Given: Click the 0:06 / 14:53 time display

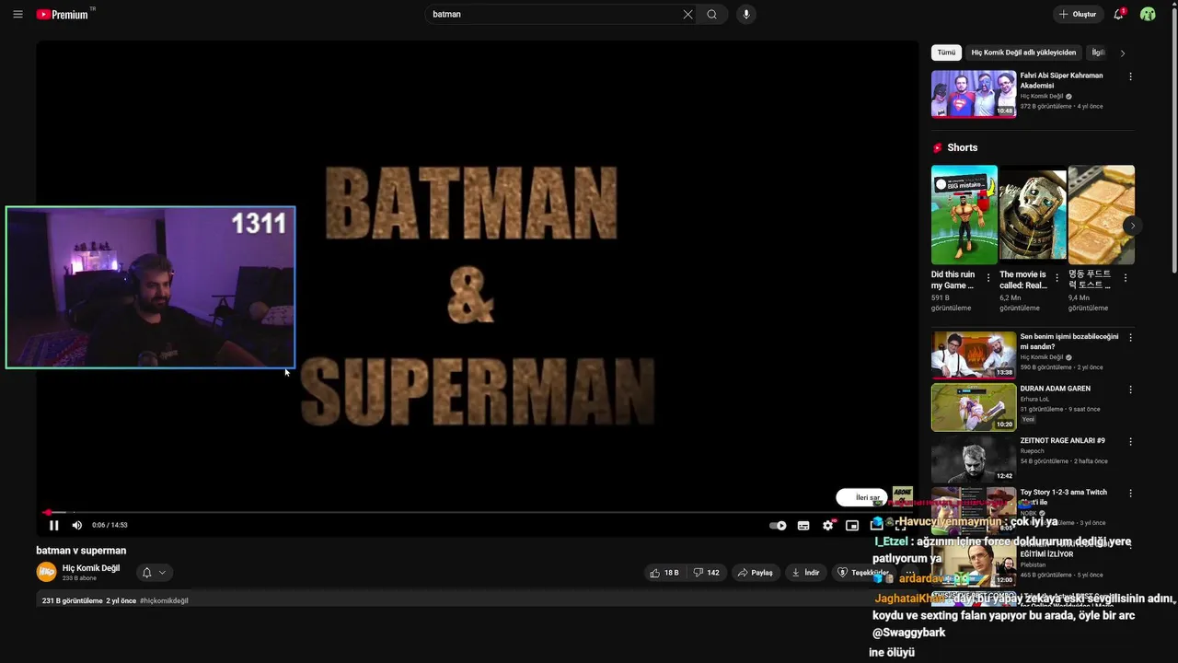Looking at the screenshot, I should (x=110, y=525).
